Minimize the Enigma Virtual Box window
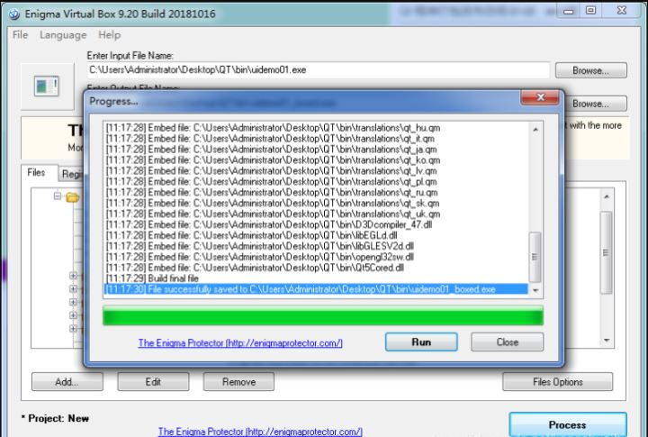This screenshot has width=648, height=437. point(569,11)
